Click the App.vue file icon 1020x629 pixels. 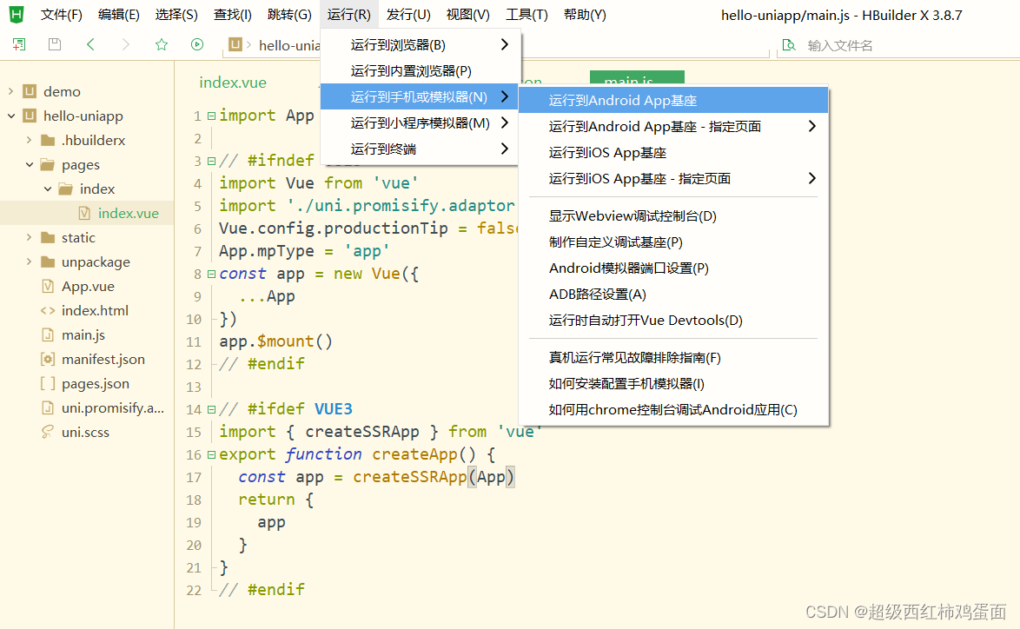48,286
